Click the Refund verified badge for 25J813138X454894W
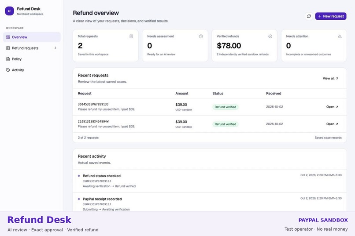355x236 pixels. 225,124
